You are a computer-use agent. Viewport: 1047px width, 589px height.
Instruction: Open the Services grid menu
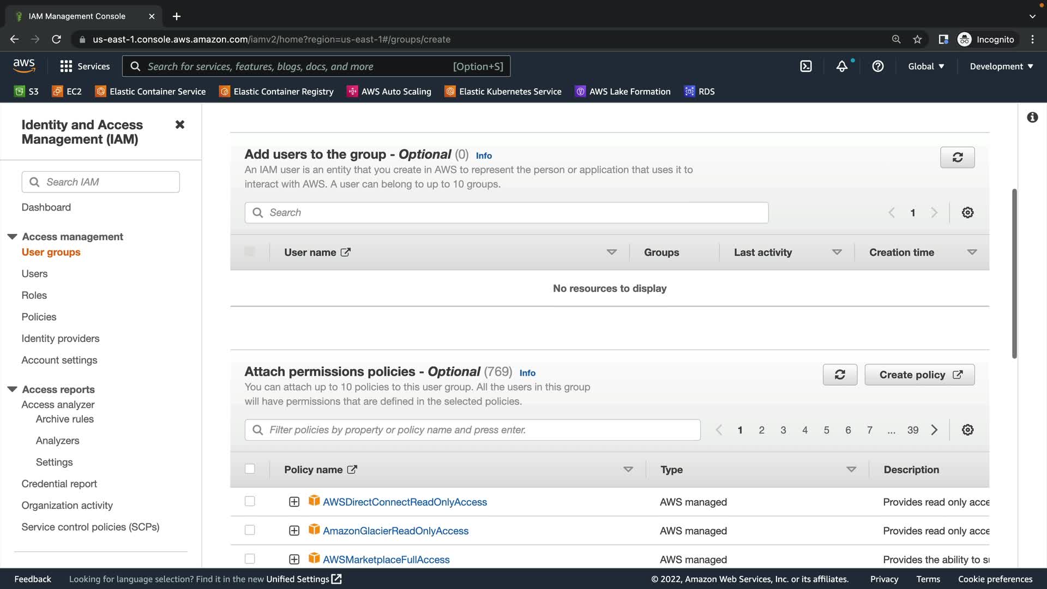(85, 66)
